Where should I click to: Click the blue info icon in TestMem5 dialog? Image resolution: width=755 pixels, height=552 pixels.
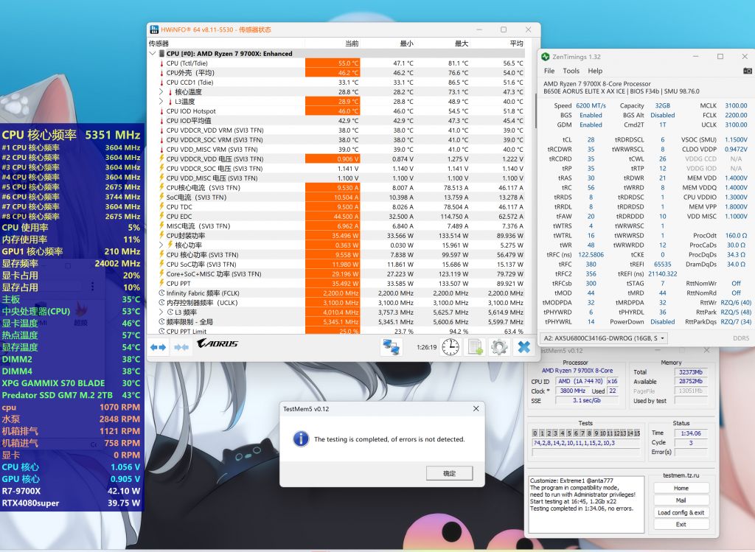(302, 439)
